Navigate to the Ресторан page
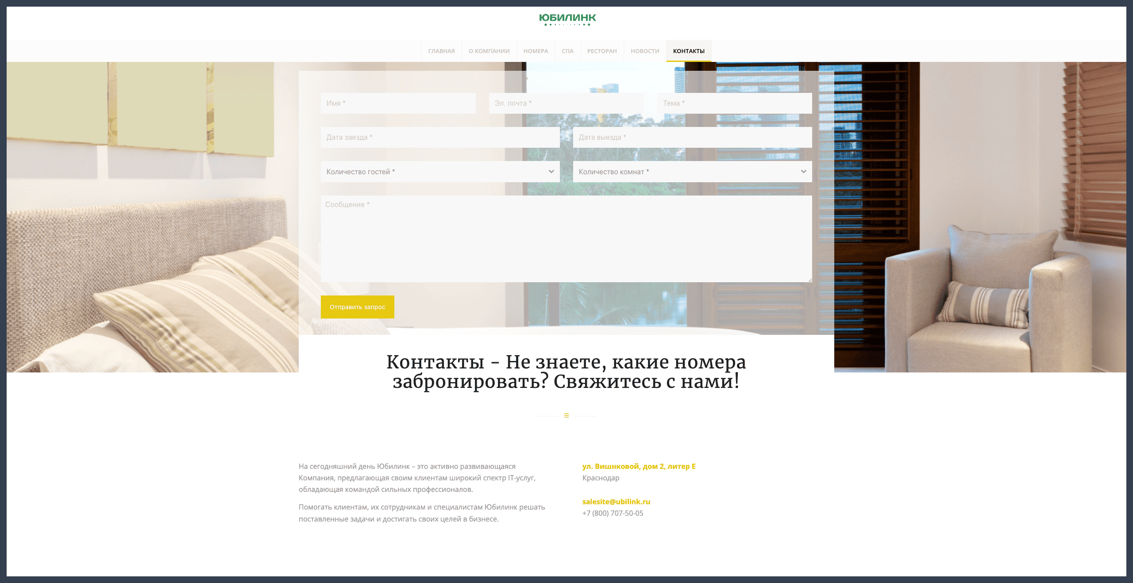 coord(602,51)
